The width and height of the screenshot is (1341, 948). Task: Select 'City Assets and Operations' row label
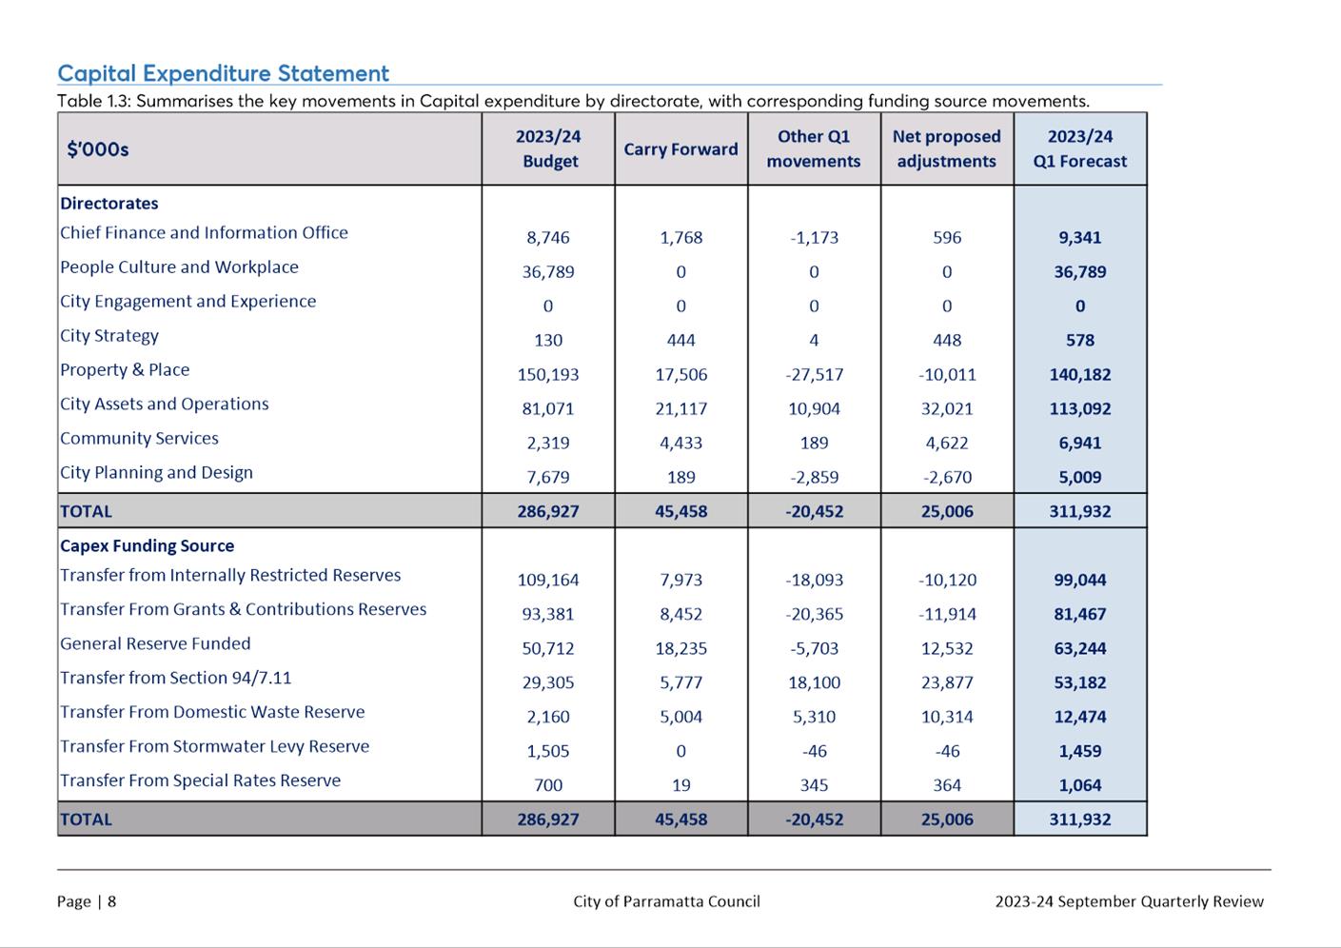tap(165, 405)
